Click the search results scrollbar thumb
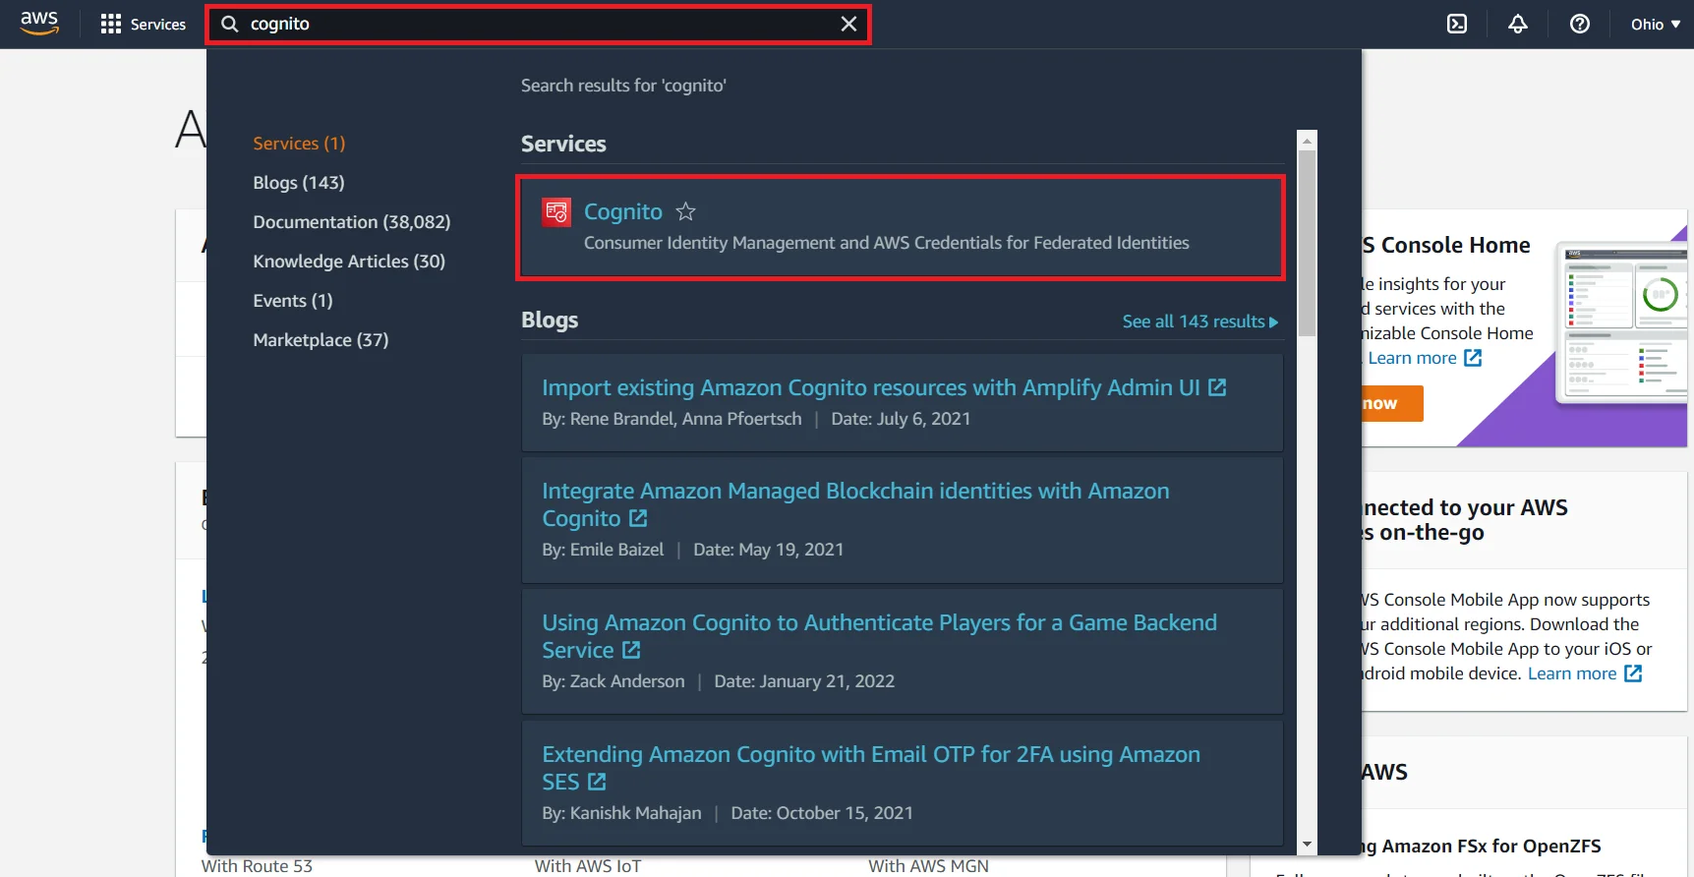Screen dimensions: 1694x877 [1307, 243]
